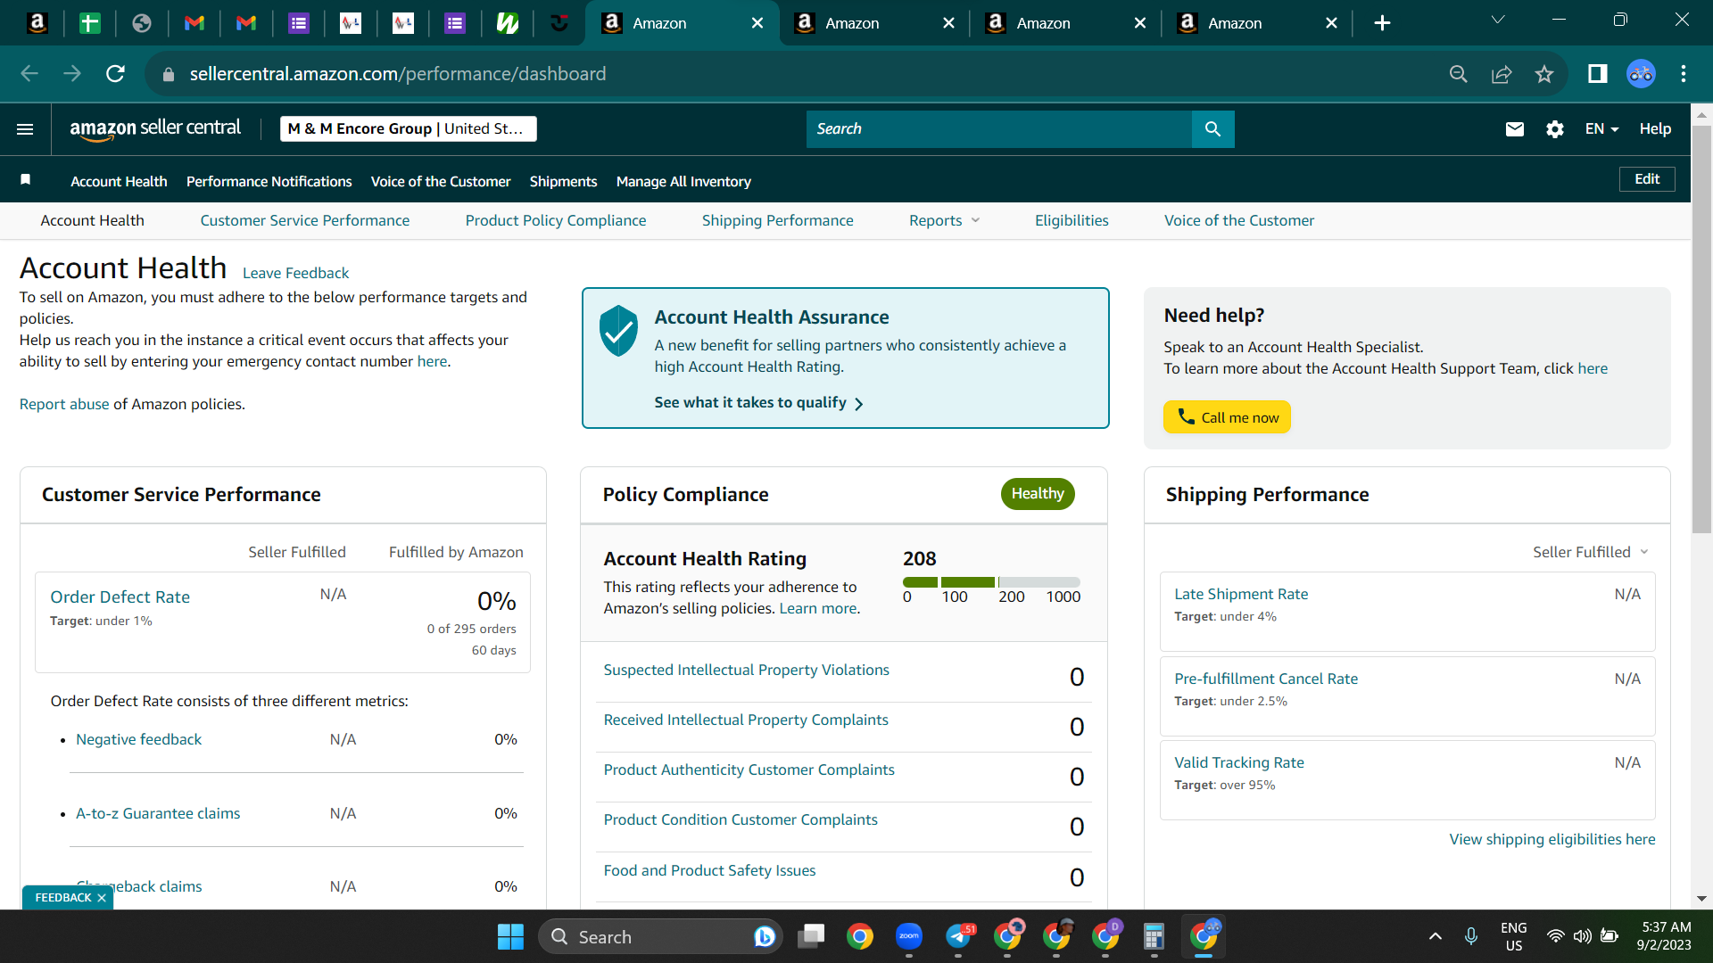The height and width of the screenshot is (963, 1713).
Task: Open A-to-z Guarantee claims link
Action: pyautogui.click(x=158, y=813)
